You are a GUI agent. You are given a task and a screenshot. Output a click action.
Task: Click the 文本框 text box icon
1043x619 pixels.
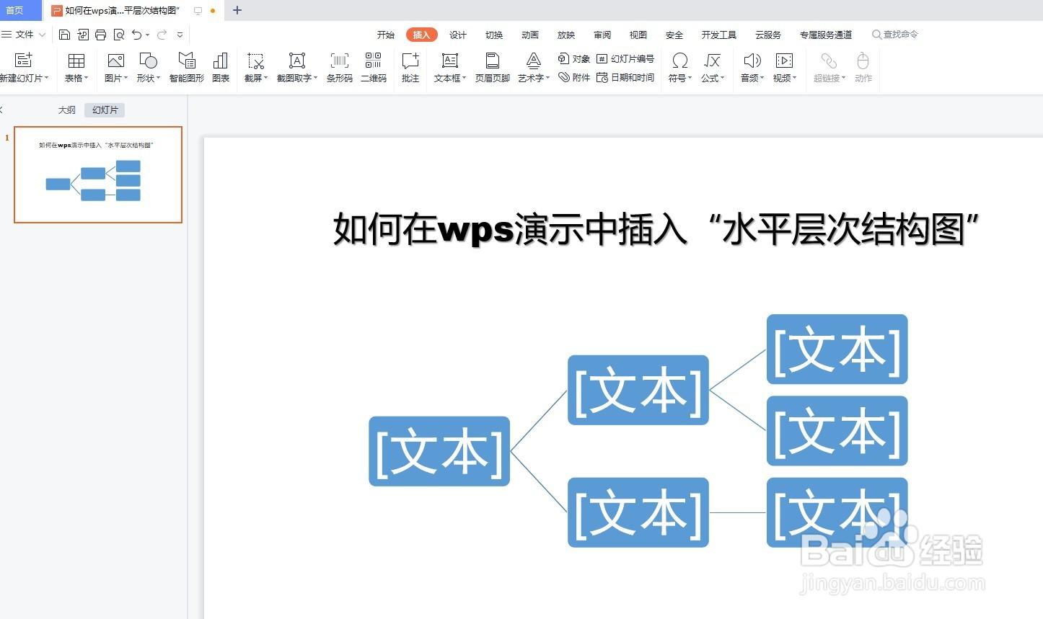pyautogui.click(x=450, y=61)
